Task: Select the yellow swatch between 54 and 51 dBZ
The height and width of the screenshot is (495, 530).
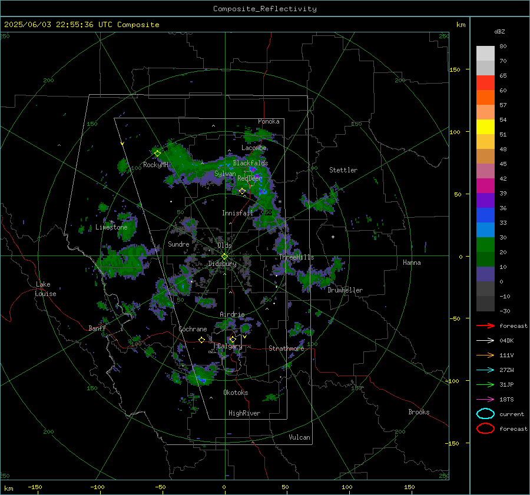Action: coord(485,127)
